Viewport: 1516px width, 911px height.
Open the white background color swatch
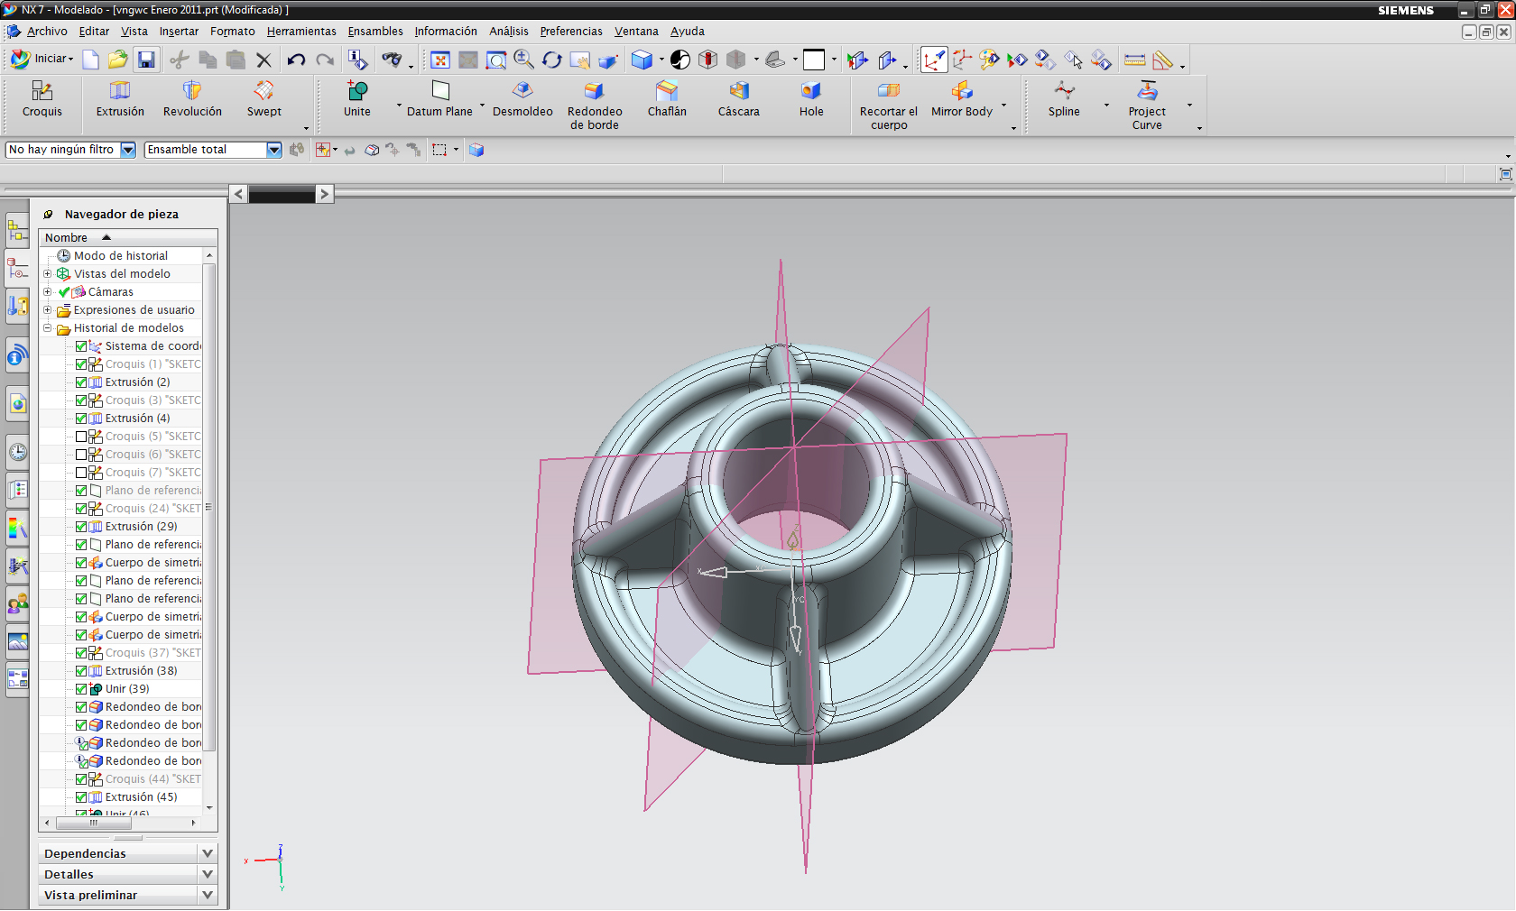click(x=814, y=60)
